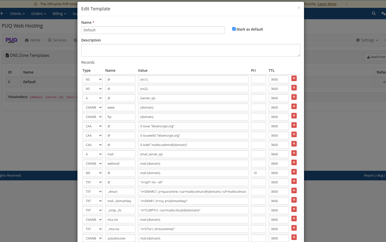Delete the mail A record
This screenshot has width=386, height=242.
click(x=294, y=153)
